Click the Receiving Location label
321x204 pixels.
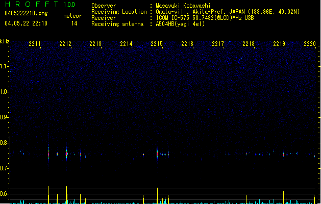[119, 12]
